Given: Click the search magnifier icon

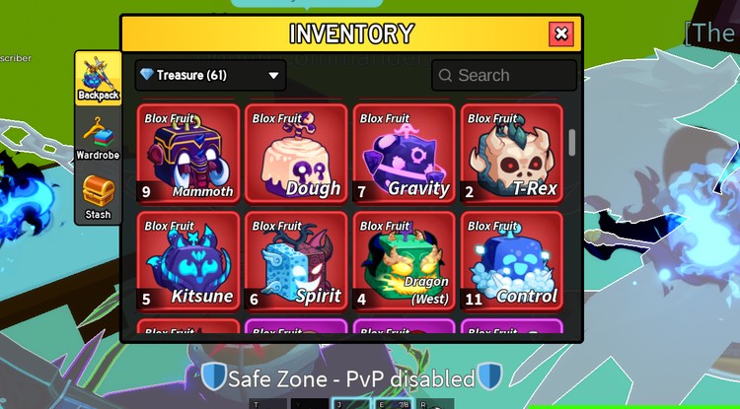Looking at the screenshot, I should point(445,75).
